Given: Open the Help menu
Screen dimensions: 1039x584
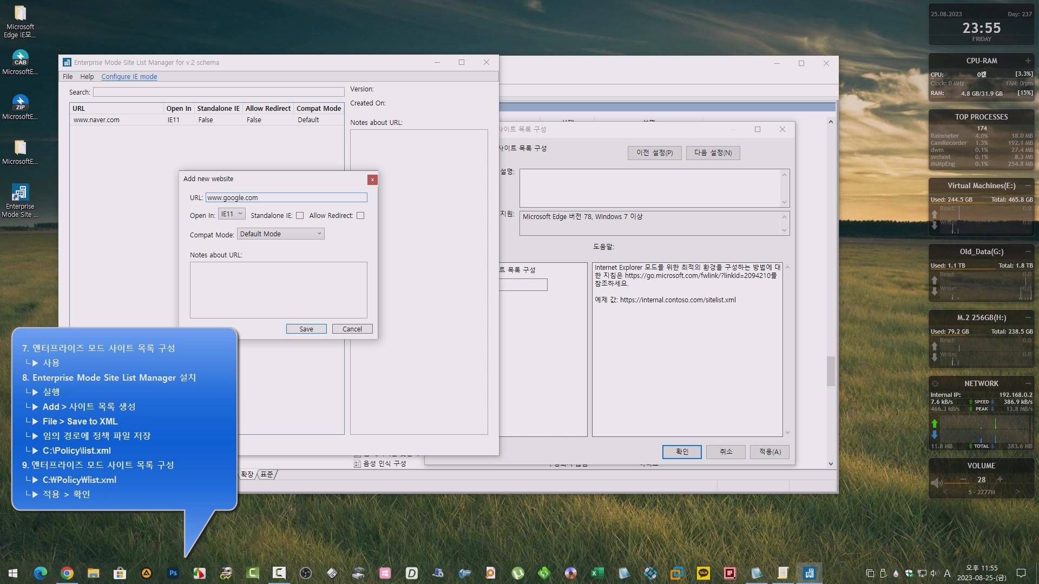Looking at the screenshot, I should pos(87,76).
